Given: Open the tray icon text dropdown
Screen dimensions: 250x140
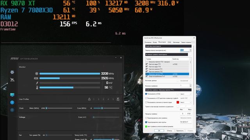Looking at the screenshot, I should point(186,103).
